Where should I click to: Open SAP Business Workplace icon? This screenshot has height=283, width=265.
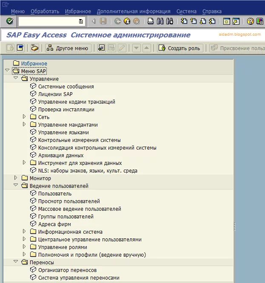(x=34, y=48)
